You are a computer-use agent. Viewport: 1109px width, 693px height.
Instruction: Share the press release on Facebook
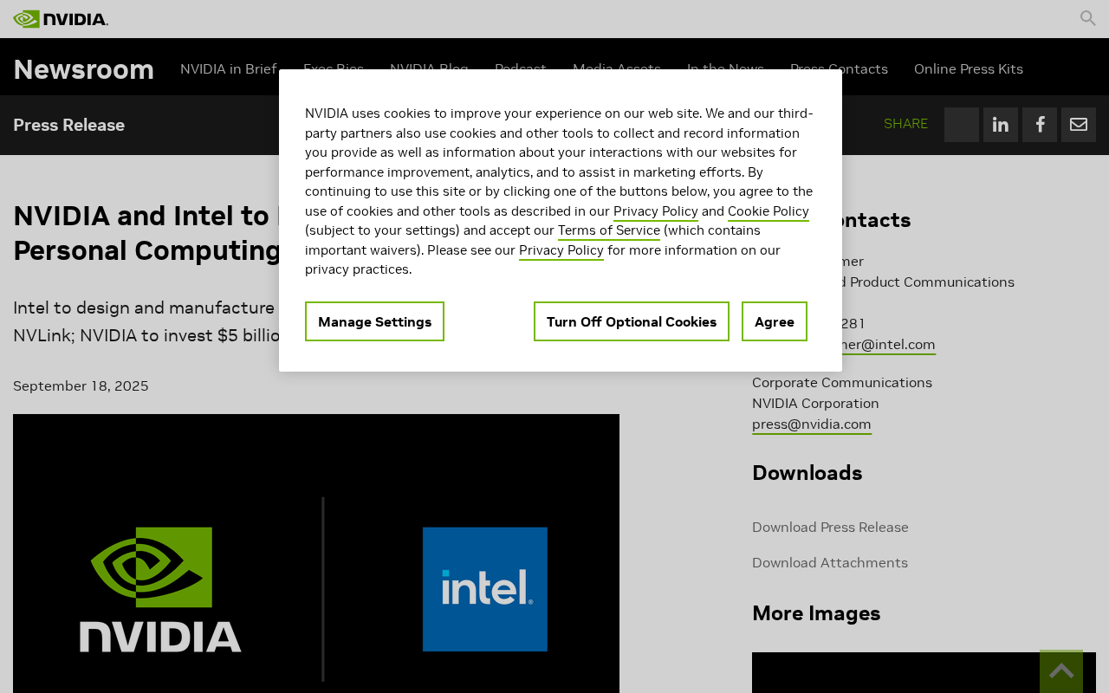point(1040,125)
